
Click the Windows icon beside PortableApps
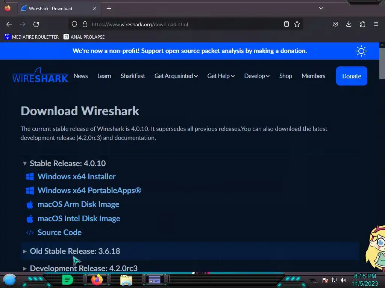click(30, 191)
